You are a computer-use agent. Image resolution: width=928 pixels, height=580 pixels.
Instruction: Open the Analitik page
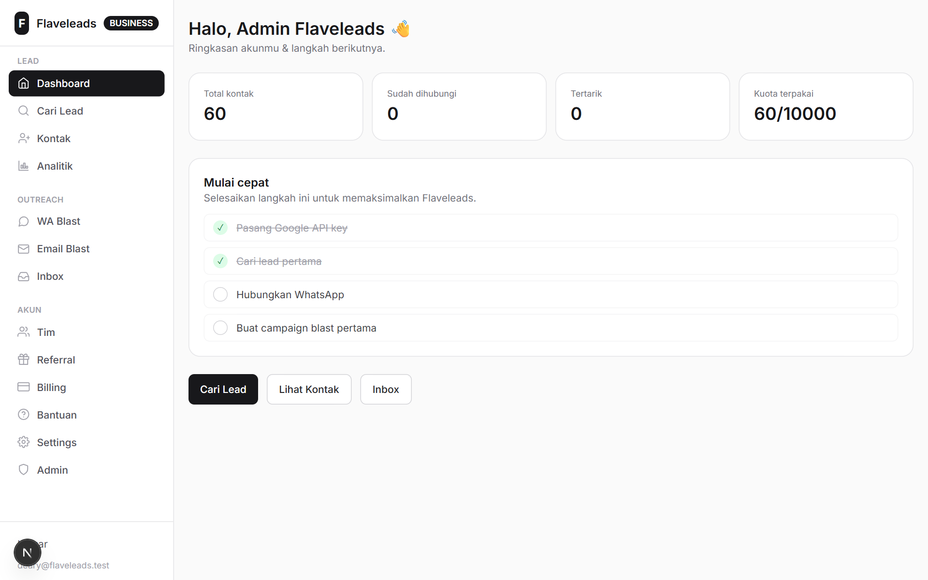[87, 166]
